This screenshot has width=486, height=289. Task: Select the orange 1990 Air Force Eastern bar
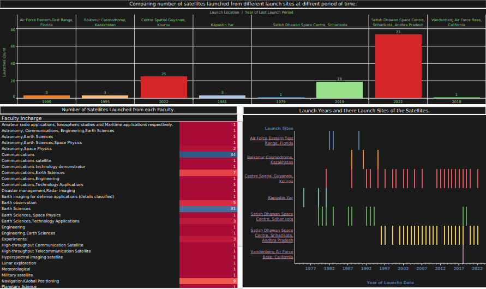tap(46, 97)
